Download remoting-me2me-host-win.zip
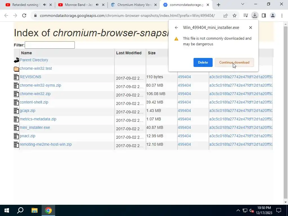Screen dimensions: 288x216 tap(46, 145)
